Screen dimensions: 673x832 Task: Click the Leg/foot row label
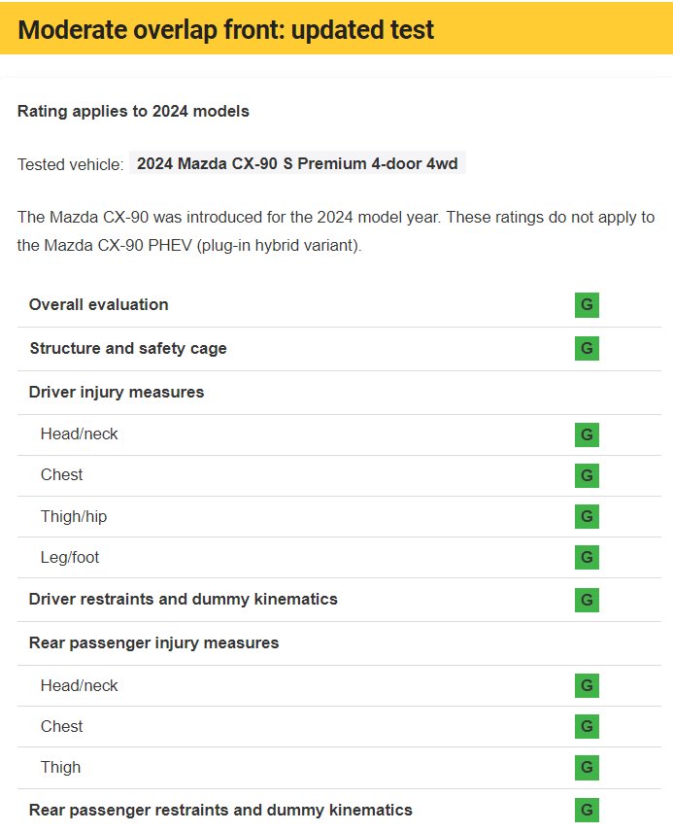click(70, 557)
